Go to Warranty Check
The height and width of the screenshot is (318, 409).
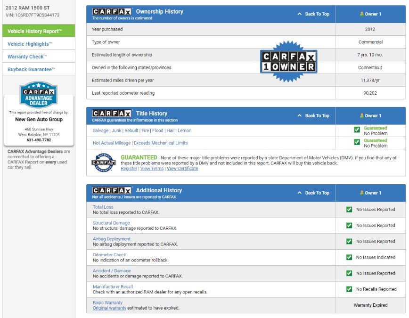pyautogui.click(x=39, y=57)
